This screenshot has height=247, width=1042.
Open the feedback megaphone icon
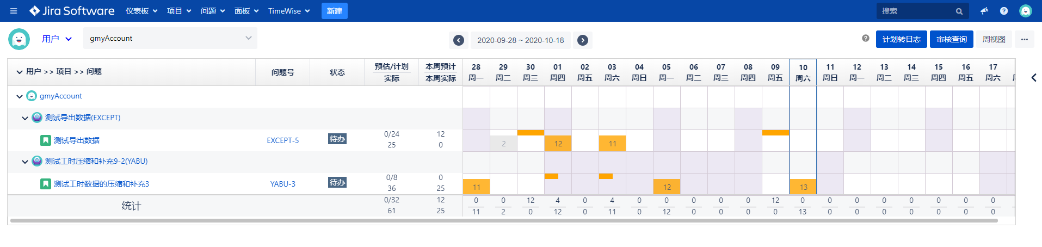tap(984, 11)
